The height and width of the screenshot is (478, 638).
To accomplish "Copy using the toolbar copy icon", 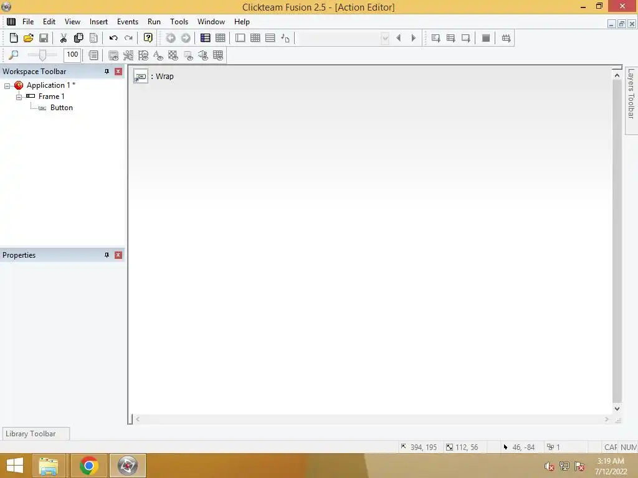I will pos(79,38).
